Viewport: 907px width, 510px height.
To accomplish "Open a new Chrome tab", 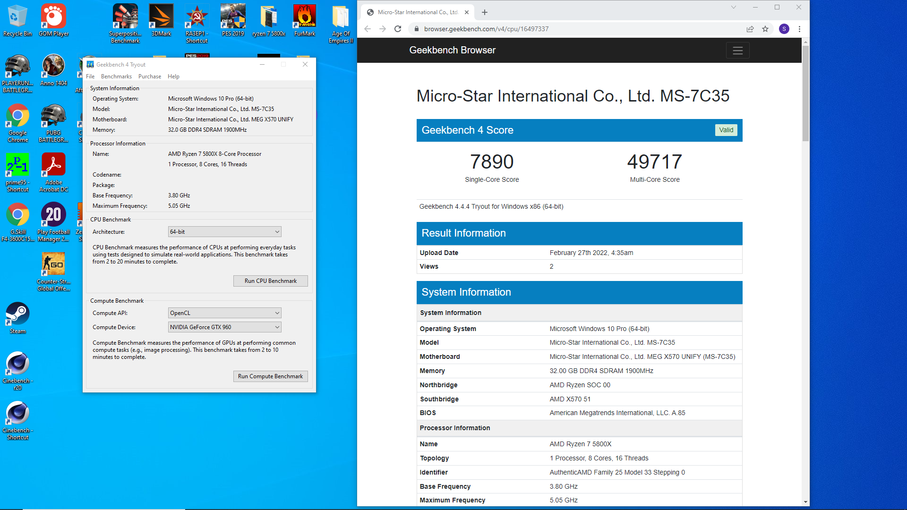I will point(485,12).
